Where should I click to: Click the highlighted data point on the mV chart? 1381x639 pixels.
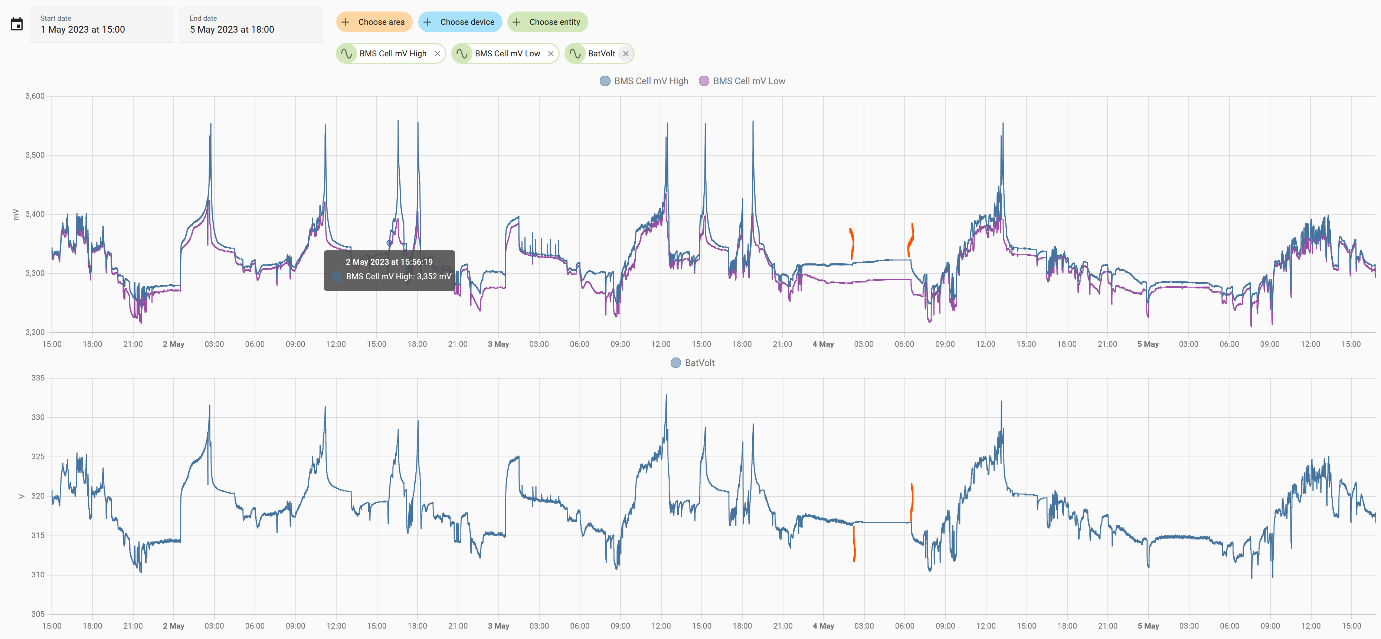click(390, 243)
